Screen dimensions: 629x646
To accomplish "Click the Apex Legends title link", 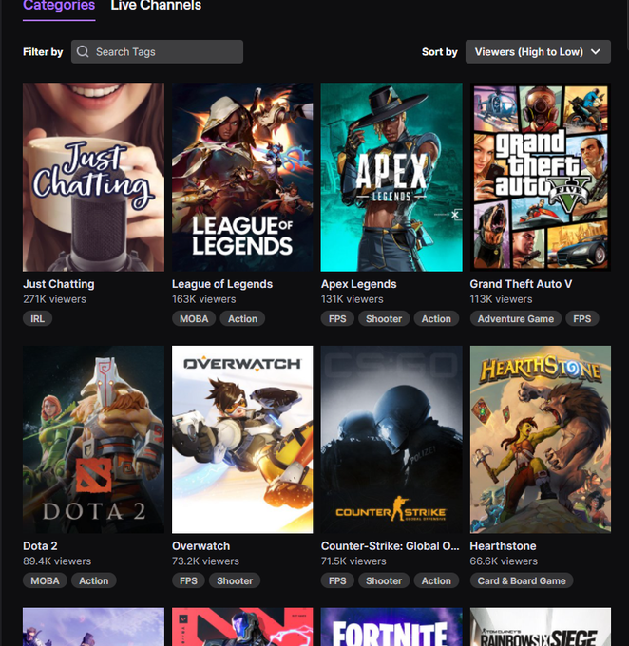I will 358,284.
